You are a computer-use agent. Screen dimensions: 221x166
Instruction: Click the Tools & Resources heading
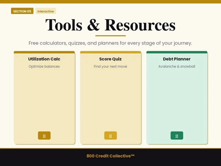(110, 25)
